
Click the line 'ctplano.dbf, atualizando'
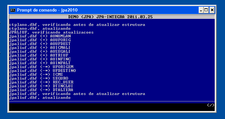pyautogui.click(x=40, y=28)
